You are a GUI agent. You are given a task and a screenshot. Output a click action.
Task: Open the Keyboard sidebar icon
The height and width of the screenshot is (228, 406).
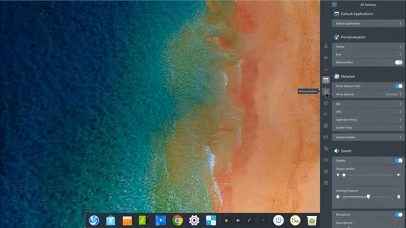326,160
